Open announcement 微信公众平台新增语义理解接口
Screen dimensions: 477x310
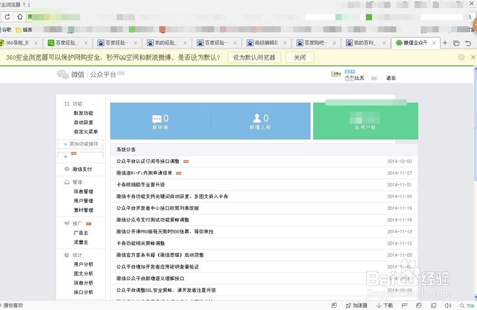coord(150,279)
